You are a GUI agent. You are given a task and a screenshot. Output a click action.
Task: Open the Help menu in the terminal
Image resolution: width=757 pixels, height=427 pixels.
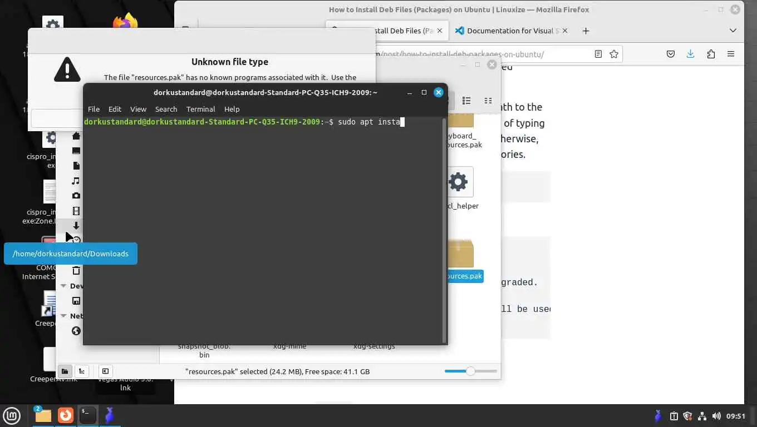232,109
